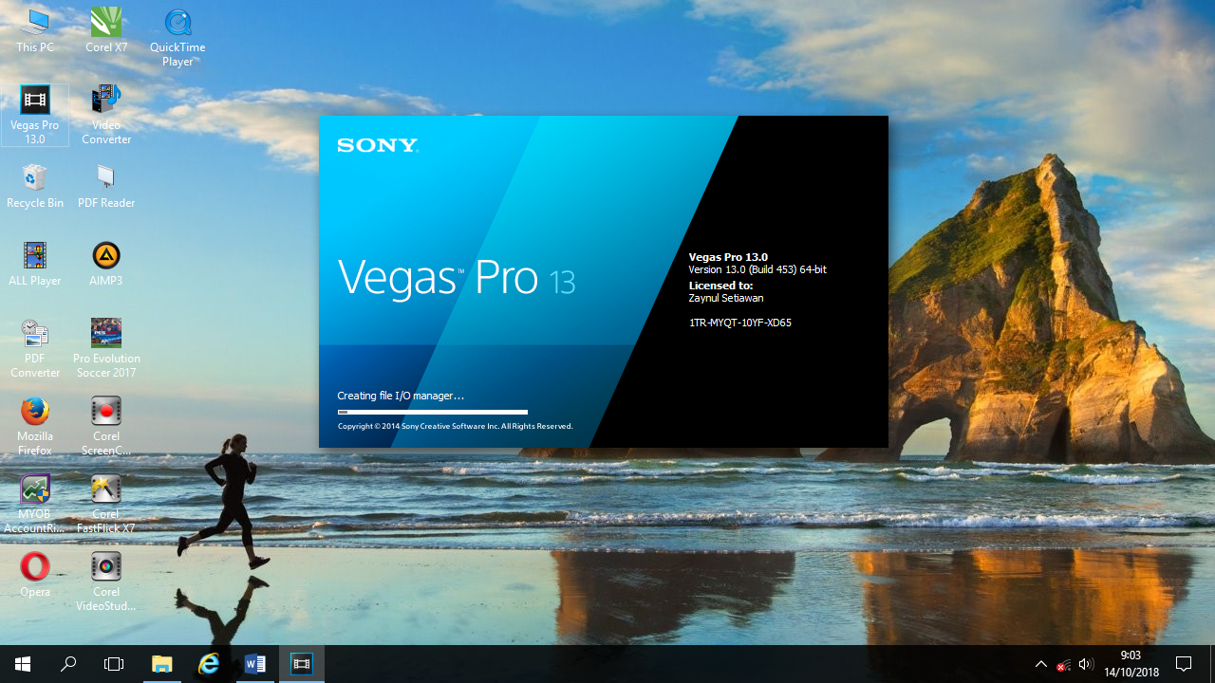Select the Corel VideoStudio desktop icon
Screen dimensions: 1215x683
tap(106, 581)
